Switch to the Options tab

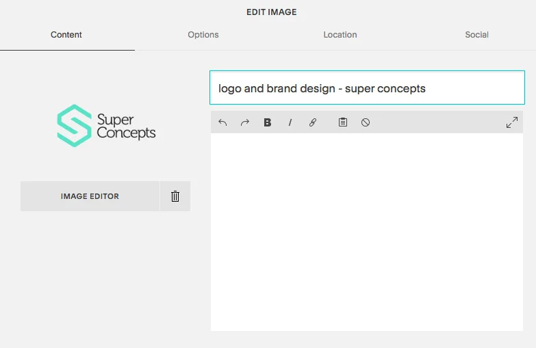click(203, 35)
